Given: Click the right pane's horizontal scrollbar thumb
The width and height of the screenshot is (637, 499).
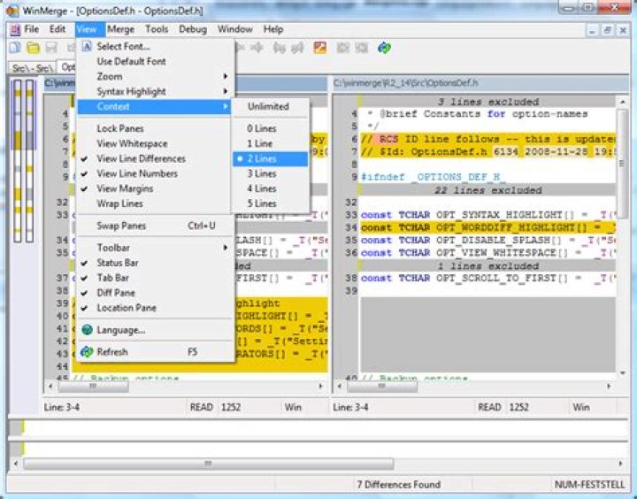Looking at the screenshot, I should pyautogui.click(x=382, y=386).
